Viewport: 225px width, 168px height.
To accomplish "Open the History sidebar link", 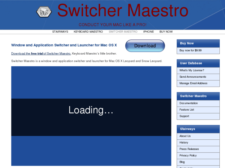I will pyautogui.click(x=198, y=143).
